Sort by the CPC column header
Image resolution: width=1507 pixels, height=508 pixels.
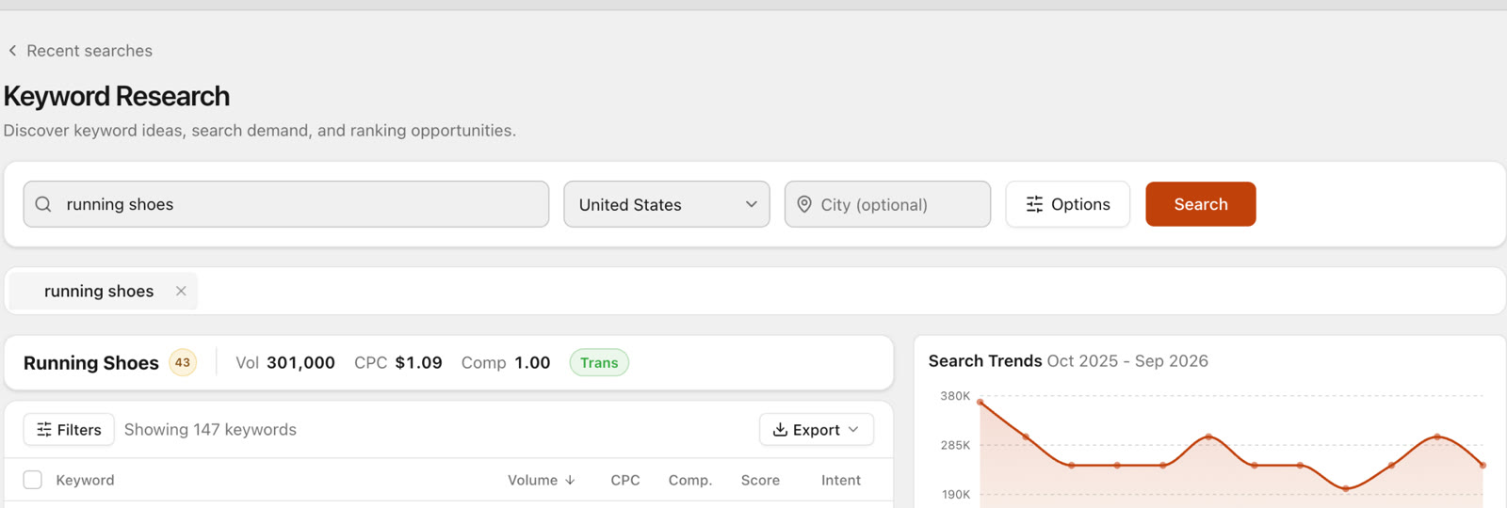[625, 480]
